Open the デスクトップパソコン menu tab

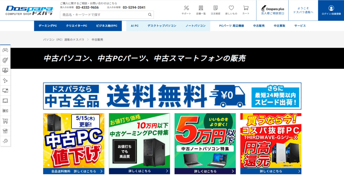coord(162,26)
